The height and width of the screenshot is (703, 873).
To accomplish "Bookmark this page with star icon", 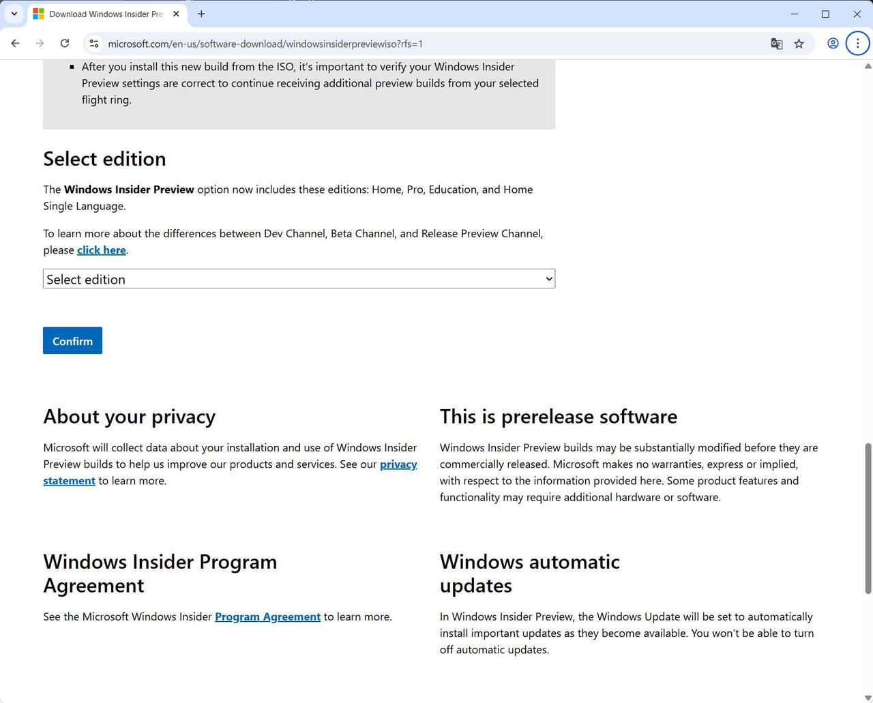I will 799,44.
